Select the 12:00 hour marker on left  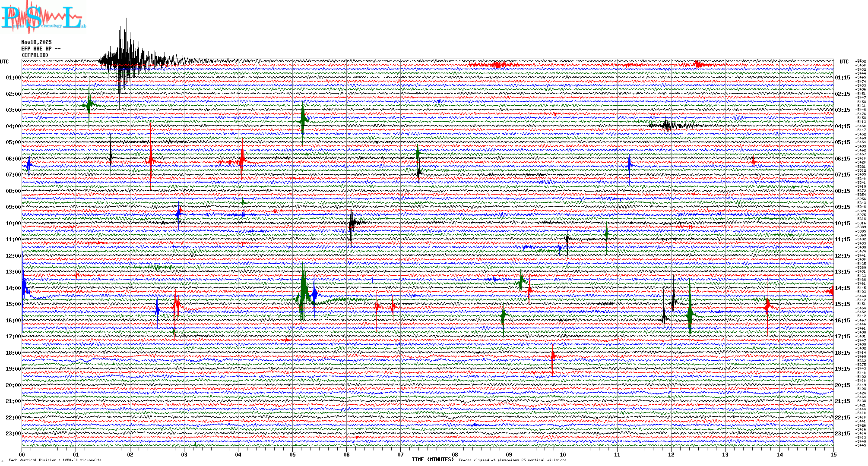pyautogui.click(x=13, y=256)
